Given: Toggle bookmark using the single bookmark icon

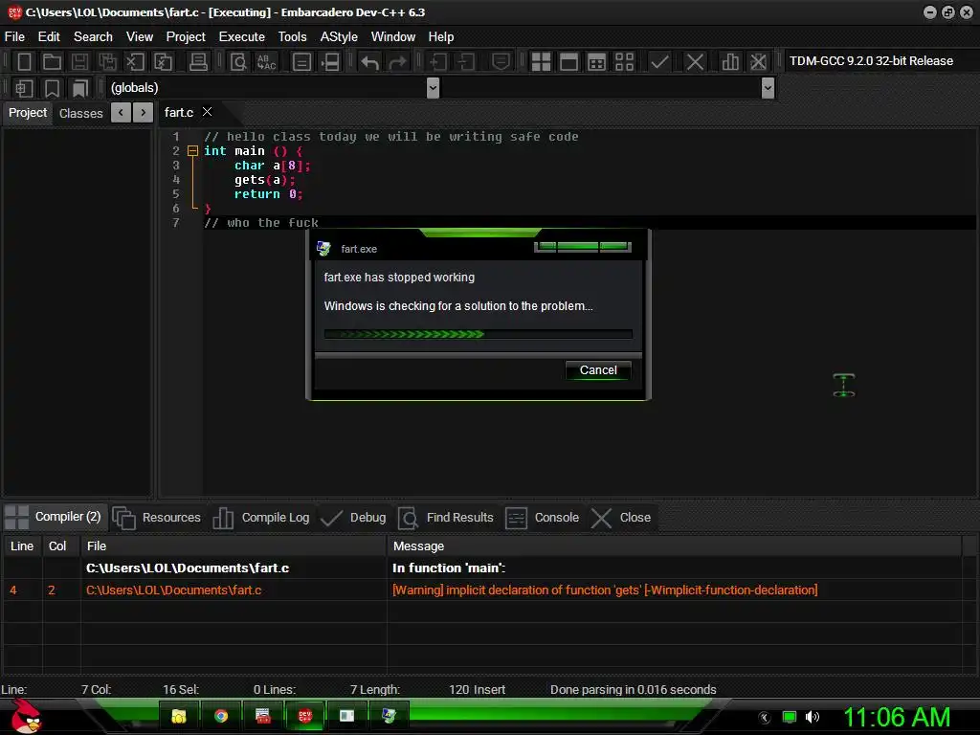Looking at the screenshot, I should pyautogui.click(x=52, y=88).
